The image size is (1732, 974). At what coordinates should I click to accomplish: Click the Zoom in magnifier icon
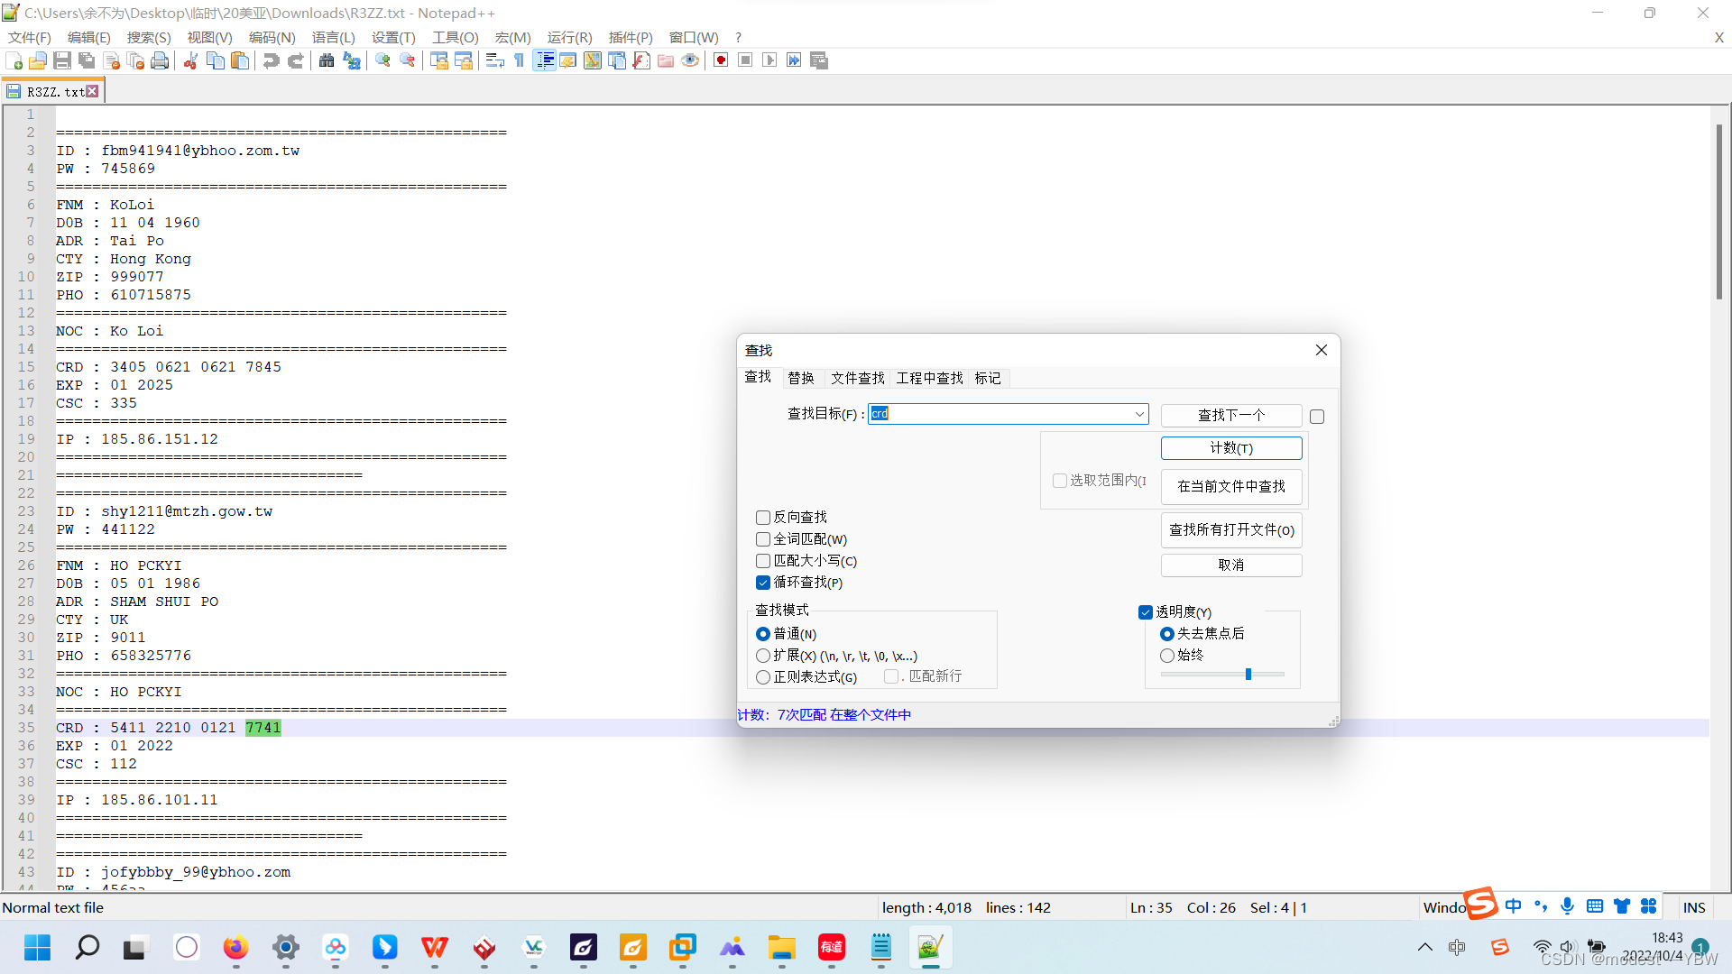[383, 60]
